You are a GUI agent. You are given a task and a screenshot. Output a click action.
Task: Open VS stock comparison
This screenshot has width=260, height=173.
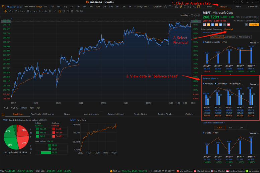[189, 7]
